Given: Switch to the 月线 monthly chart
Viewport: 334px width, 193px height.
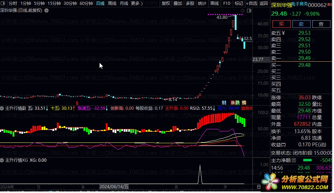Looking at the screenshot, I should click(x=124, y=3).
